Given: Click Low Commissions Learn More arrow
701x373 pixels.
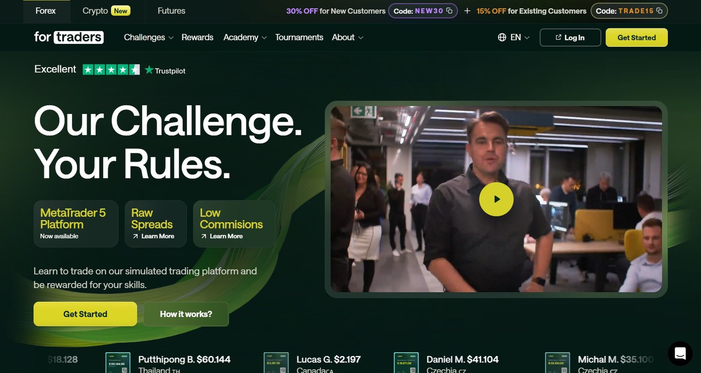Looking at the screenshot, I should click(x=204, y=236).
